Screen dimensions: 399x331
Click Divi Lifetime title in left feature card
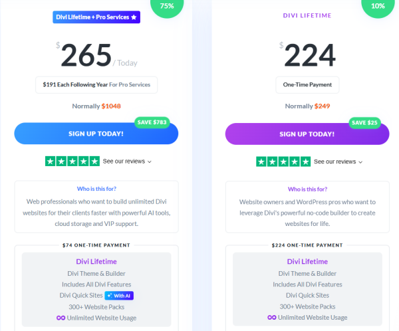tap(96, 262)
